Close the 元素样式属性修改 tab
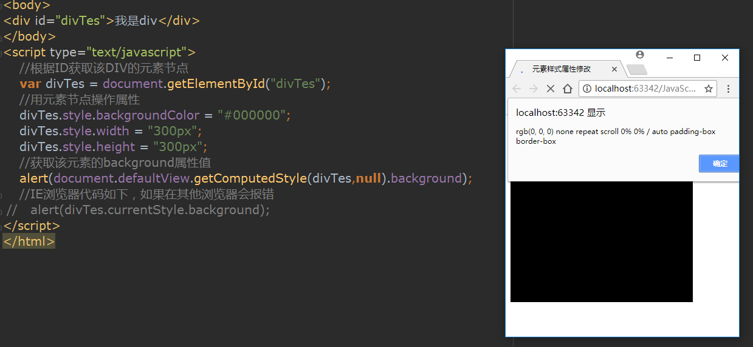753x347 pixels. point(615,69)
